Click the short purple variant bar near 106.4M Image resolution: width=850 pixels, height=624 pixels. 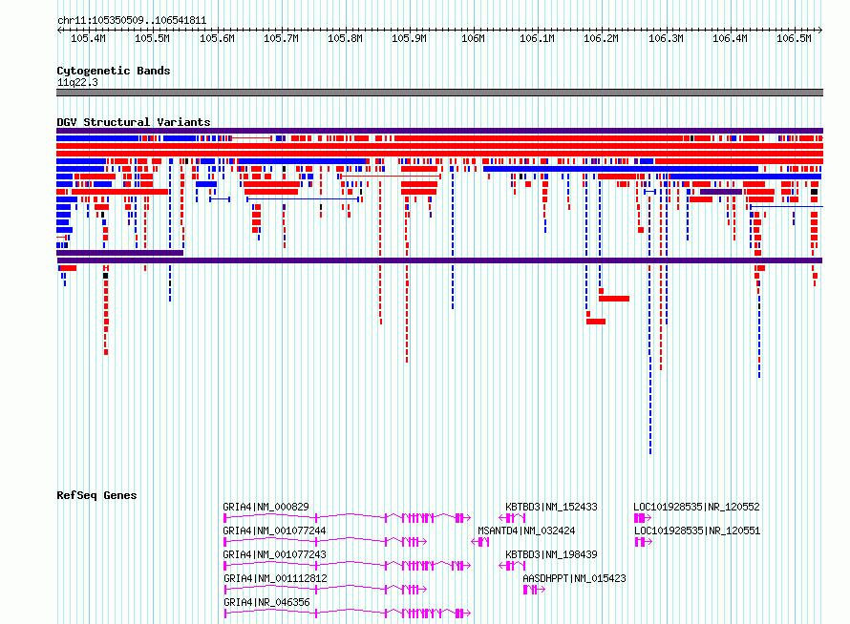point(721,192)
